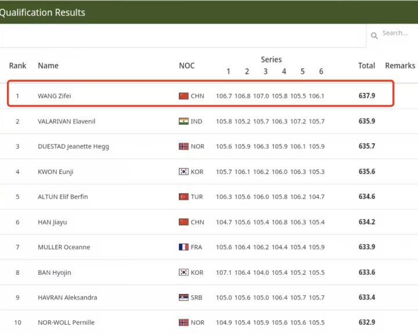Click the Korea flag next to KWON Eunji
Image resolution: width=418 pixels, height=334 pixels.
click(x=183, y=172)
